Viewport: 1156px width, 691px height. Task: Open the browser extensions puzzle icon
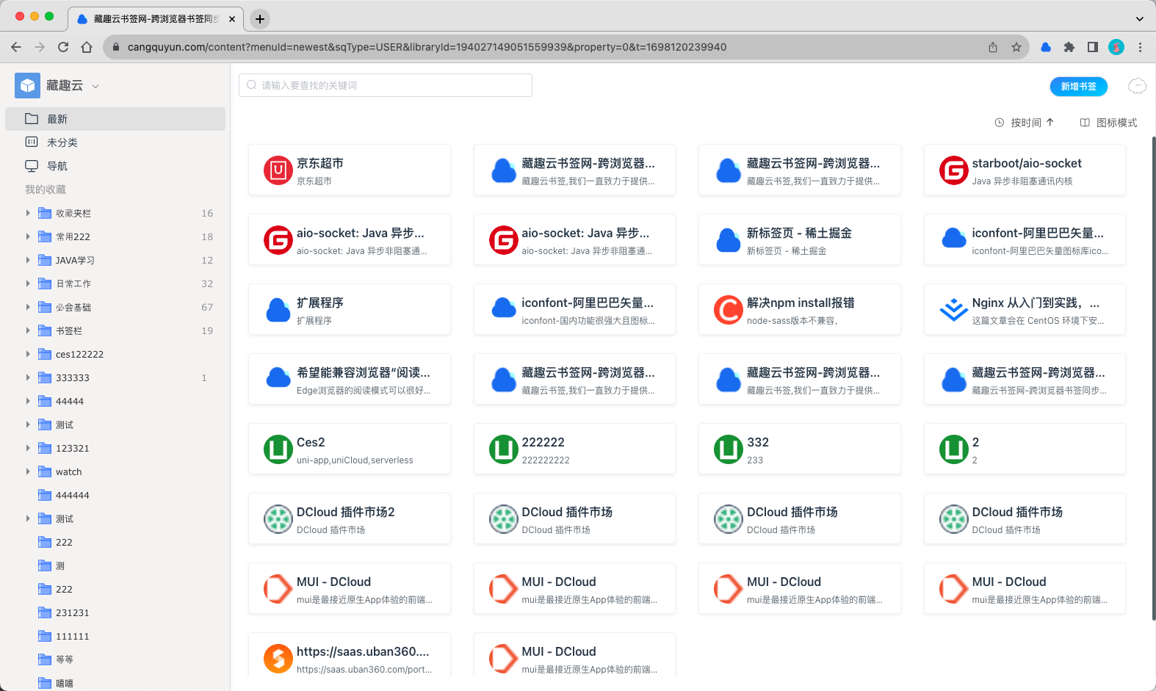(x=1069, y=47)
